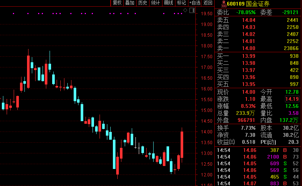Click tick trade row with volume 2100

pos(258,157)
